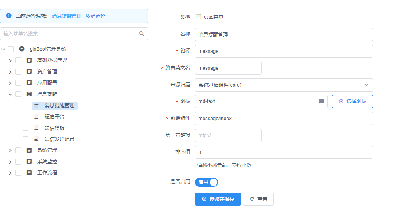Click the 页面菜单 type icon
The image size is (394, 211).
[x=199, y=17]
